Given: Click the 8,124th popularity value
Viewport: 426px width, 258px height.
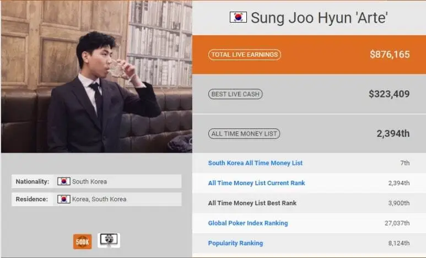Looking at the screenshot, I should point(399,243).
